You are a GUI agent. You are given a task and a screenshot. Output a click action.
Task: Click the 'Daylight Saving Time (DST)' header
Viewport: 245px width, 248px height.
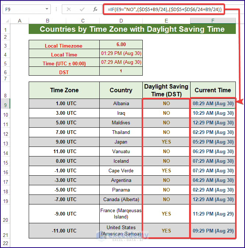(x=166, y=90)
